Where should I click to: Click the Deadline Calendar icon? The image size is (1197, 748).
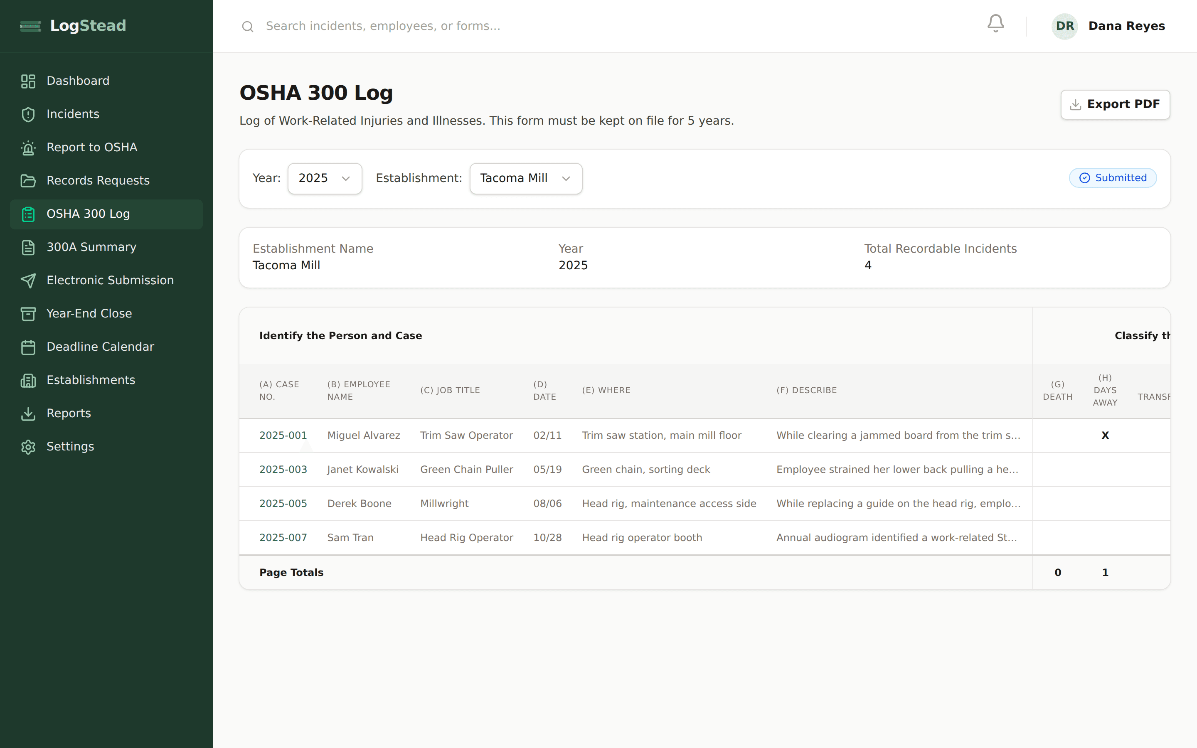(28, 347)
